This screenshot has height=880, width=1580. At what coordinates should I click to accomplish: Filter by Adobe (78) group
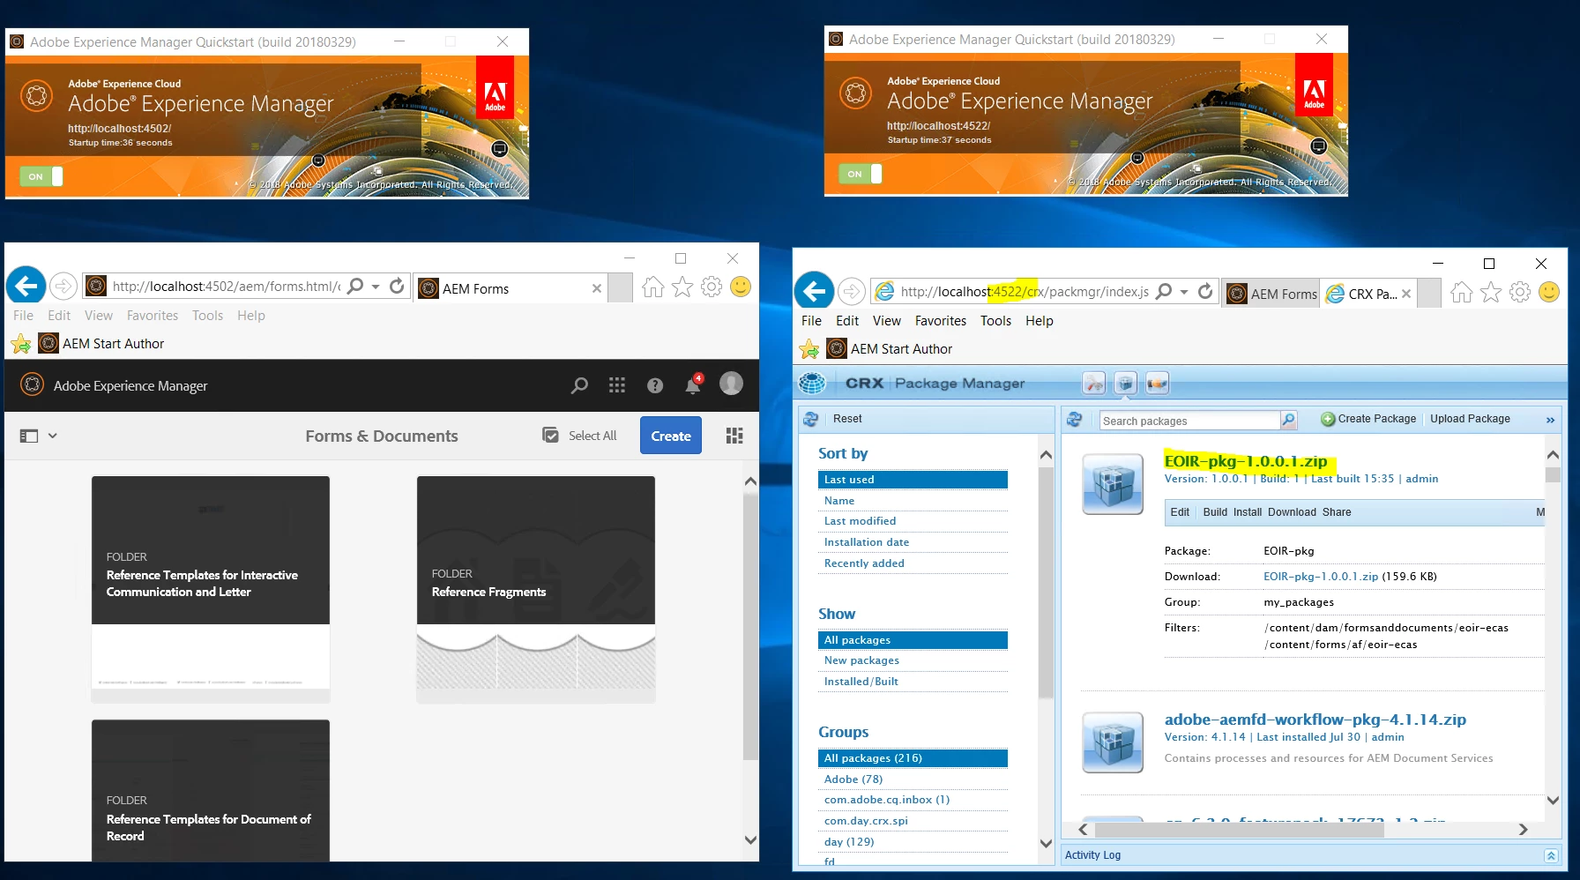point(913,779)
